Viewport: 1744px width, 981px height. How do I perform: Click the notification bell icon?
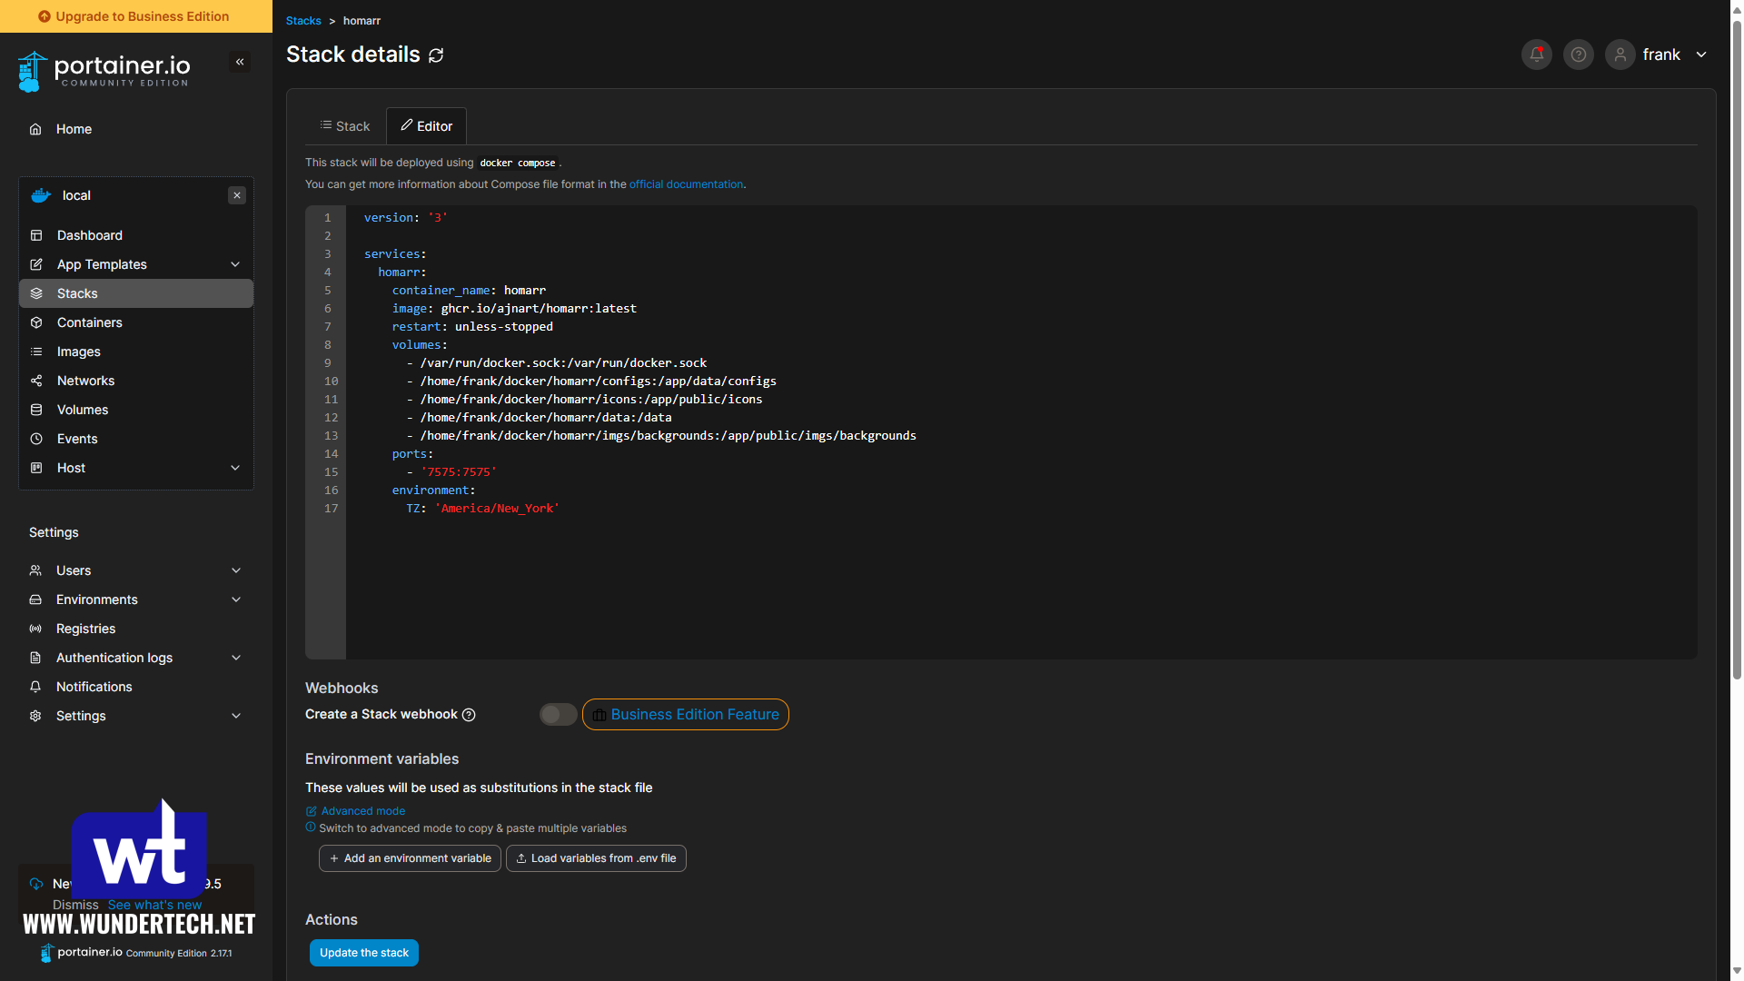[x=1537, y=54]
